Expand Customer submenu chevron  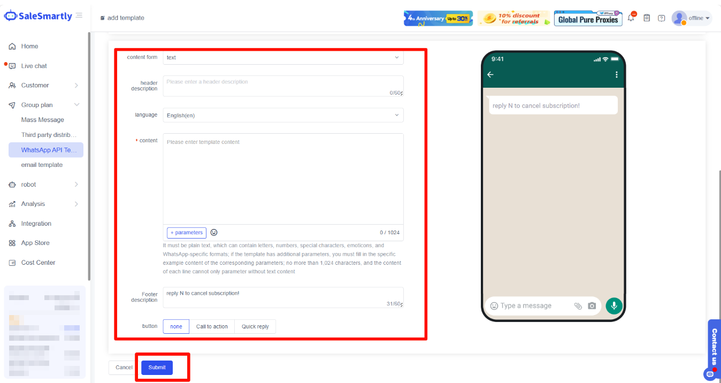[76, 86]
